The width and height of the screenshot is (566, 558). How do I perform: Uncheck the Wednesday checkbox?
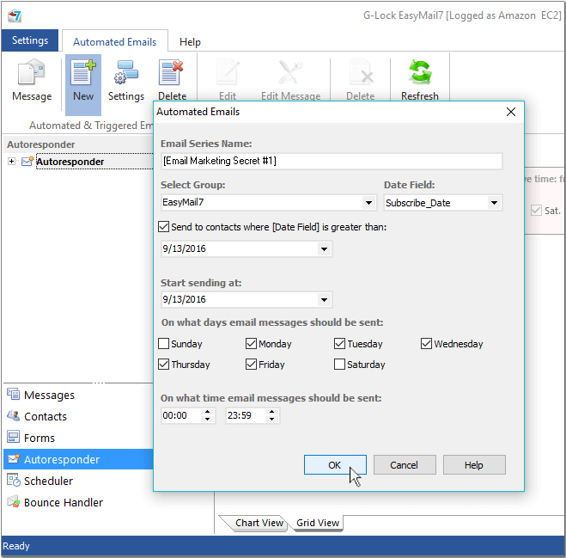tap(426, 344)
